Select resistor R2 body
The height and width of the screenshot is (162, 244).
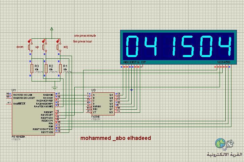tap(46, 68)
